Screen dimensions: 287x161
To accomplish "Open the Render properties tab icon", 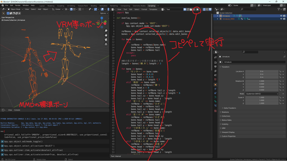I will coord(215,62).
